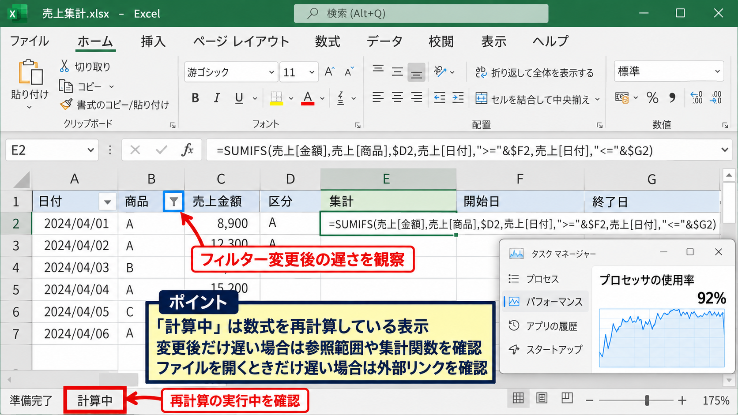Select スタートアップ in Task Manager

546,349
